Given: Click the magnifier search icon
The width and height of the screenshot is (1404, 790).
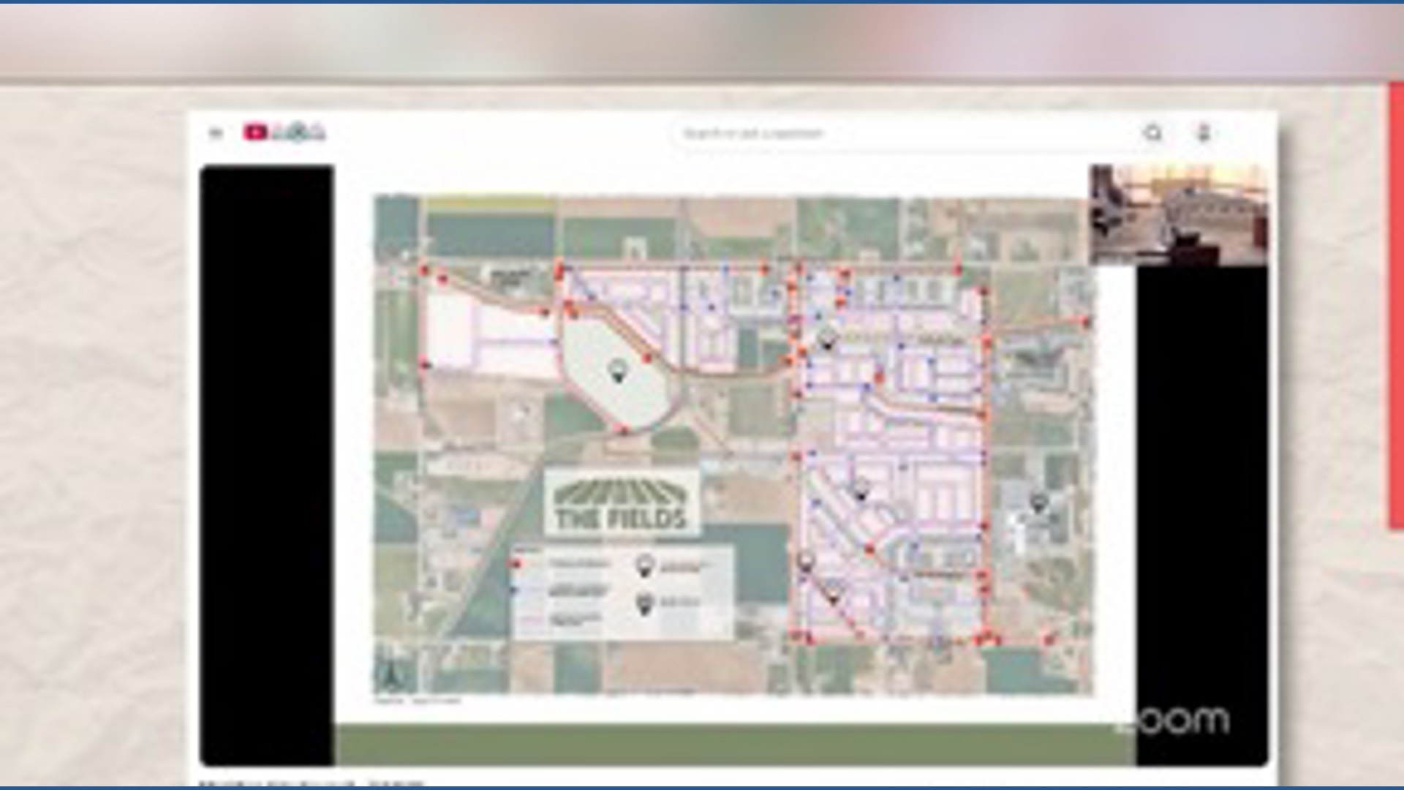Looking at the screenshot, I should tap(1153, 133).
